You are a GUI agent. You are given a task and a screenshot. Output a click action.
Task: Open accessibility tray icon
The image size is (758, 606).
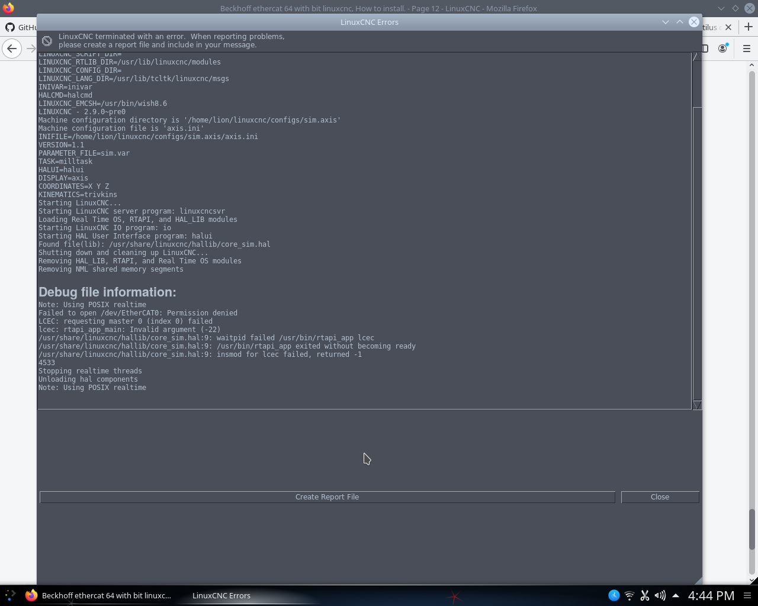click(614, 595)
